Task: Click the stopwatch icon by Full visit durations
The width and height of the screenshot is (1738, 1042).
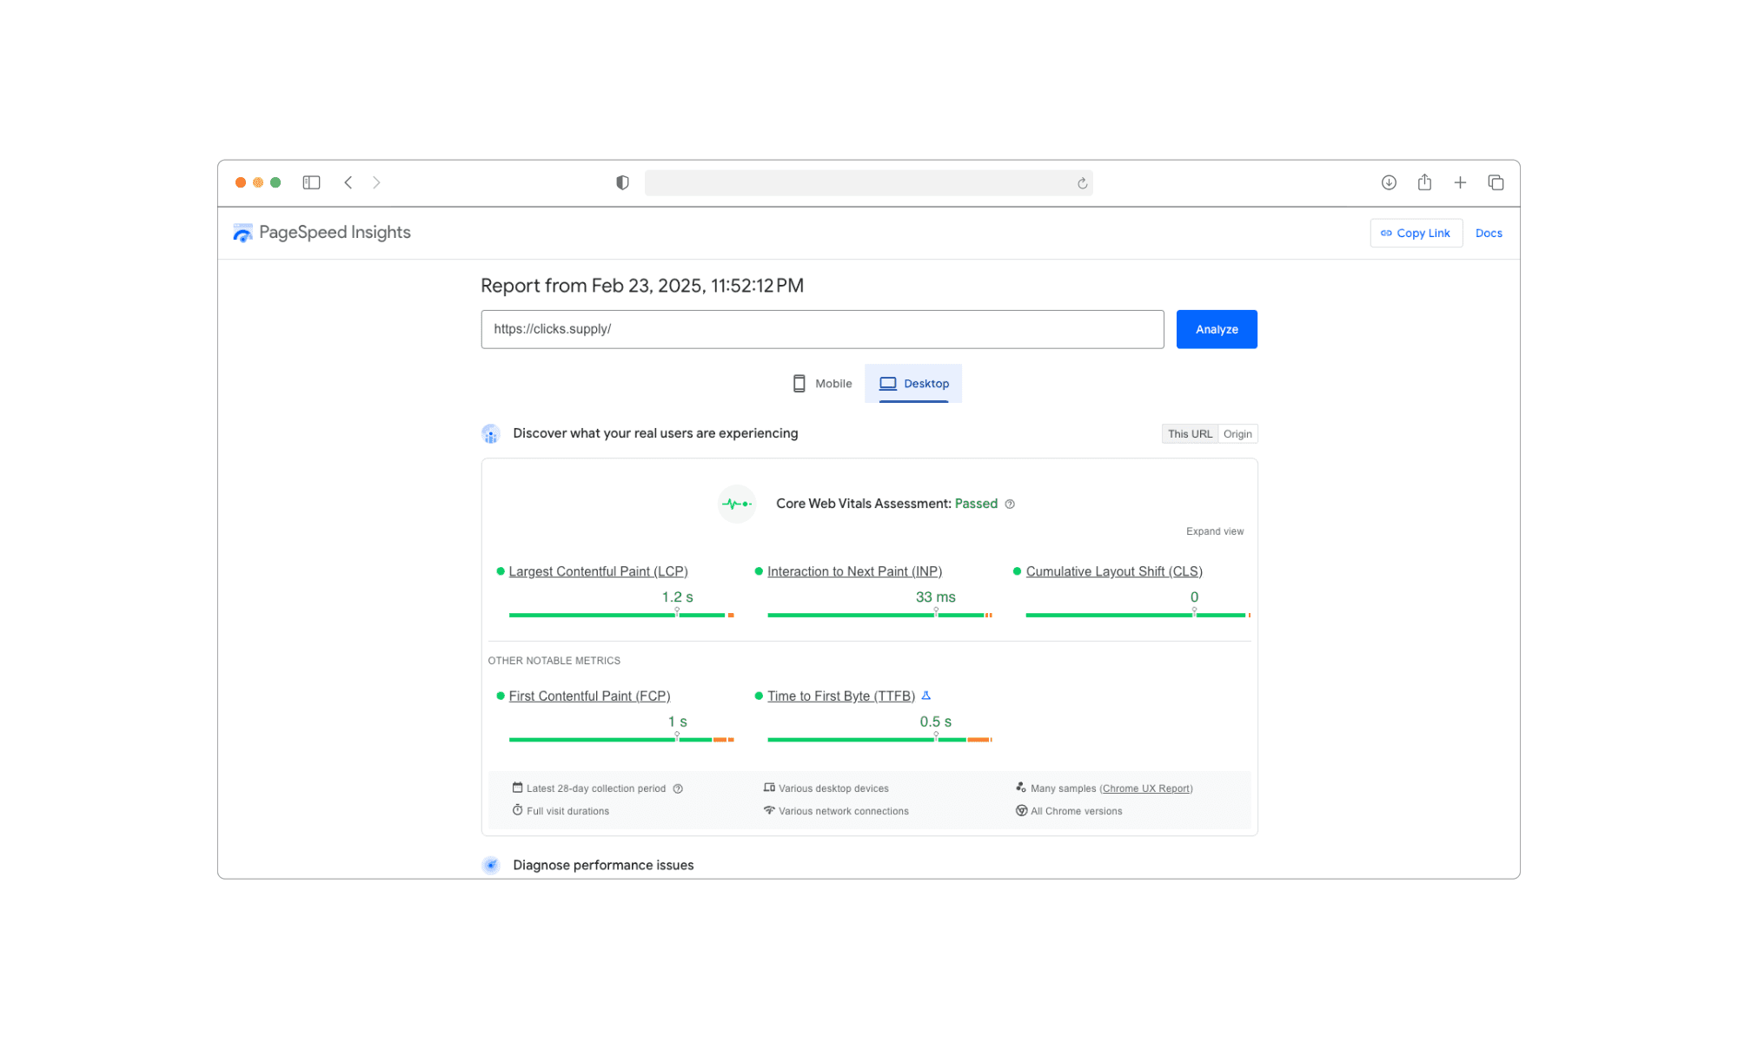Action: click(518, 810)
